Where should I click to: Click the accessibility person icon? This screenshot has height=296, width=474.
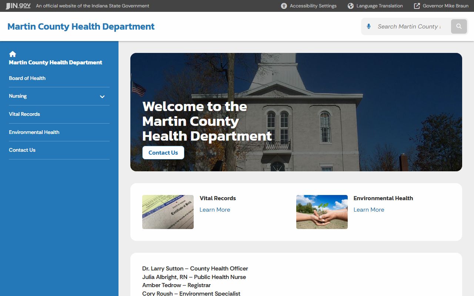point(284,6)
